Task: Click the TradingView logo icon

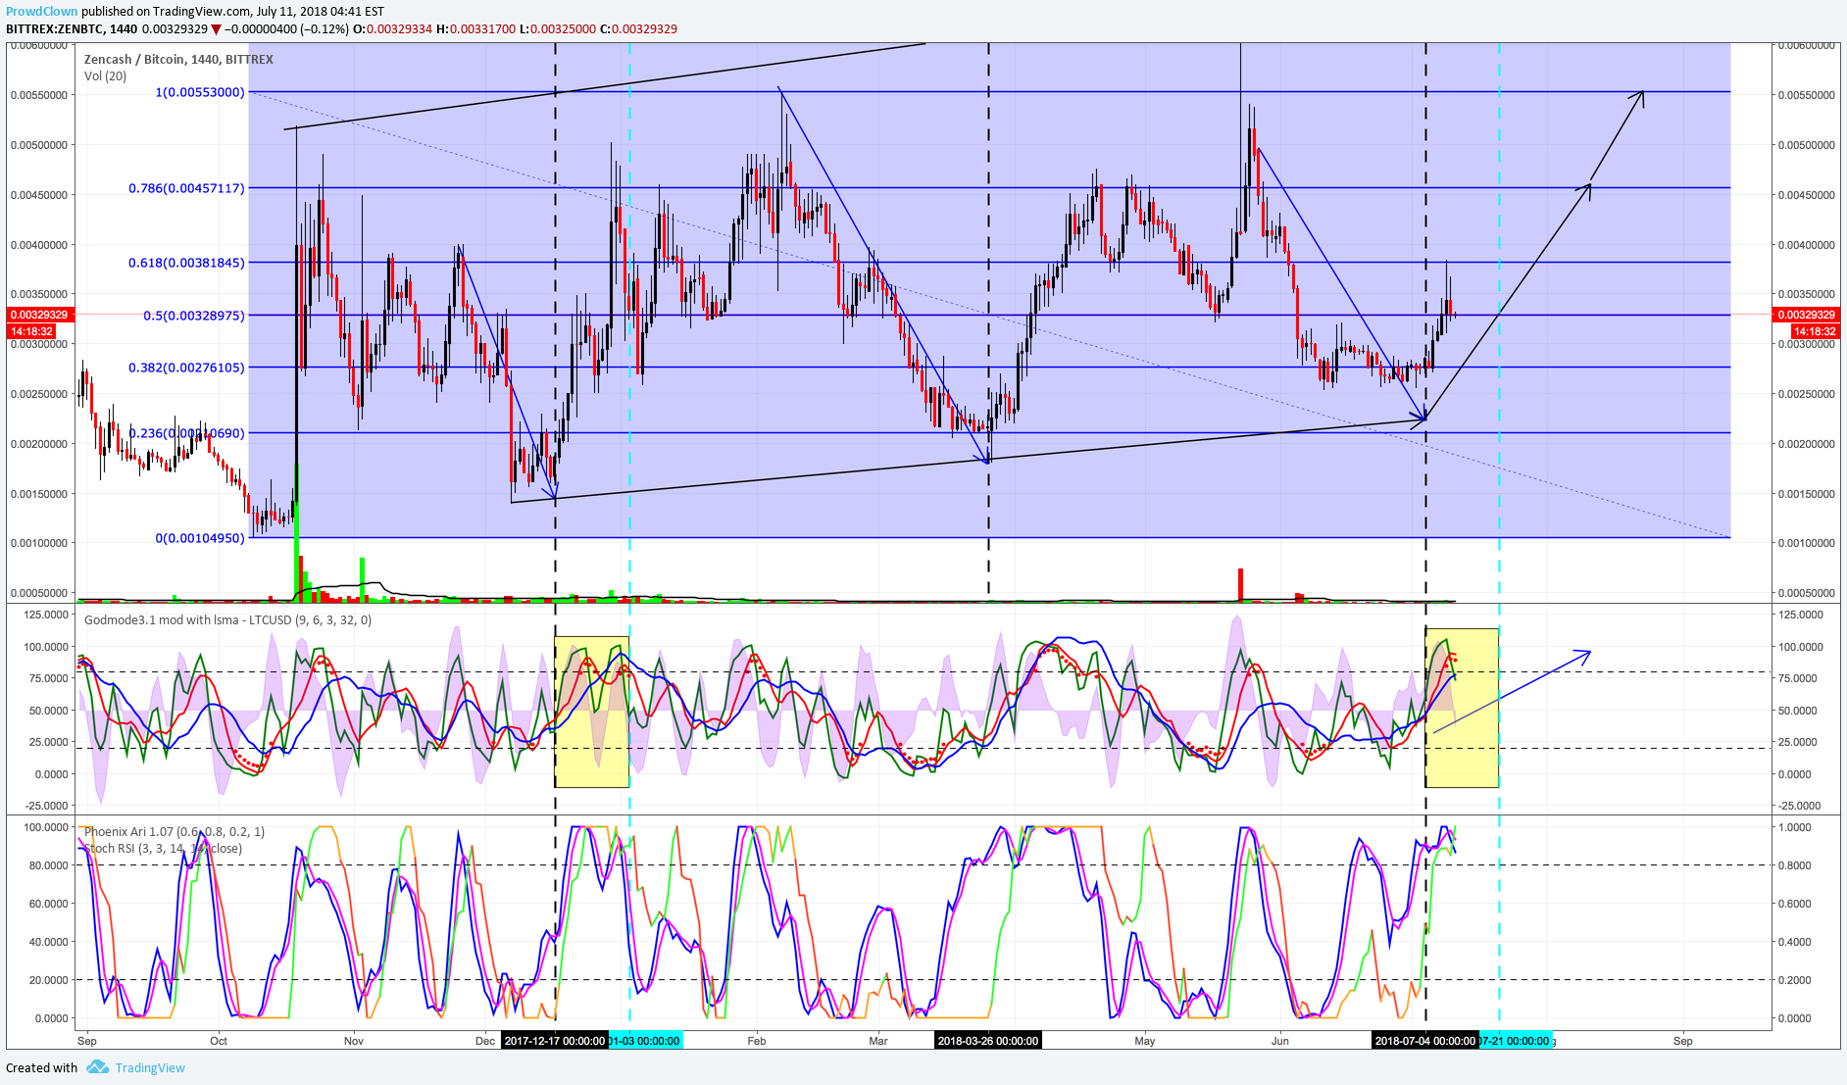Action: [96, 1067]
